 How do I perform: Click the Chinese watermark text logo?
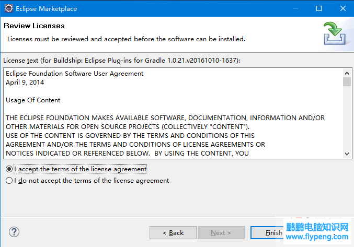coord(317,227)
